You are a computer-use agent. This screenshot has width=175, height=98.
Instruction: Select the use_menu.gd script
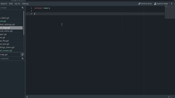click(11, 31)
